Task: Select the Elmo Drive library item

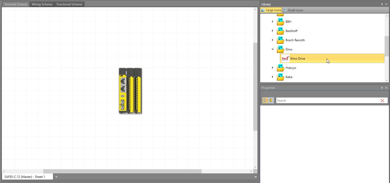Action: [x=298, y=59]
